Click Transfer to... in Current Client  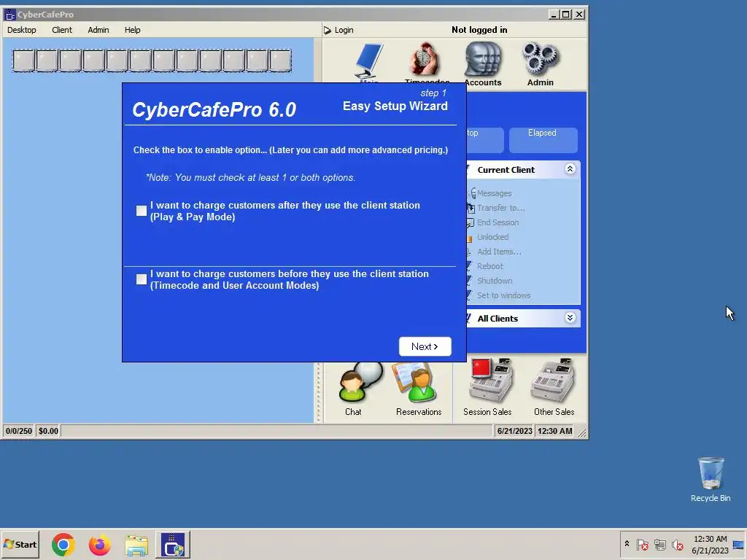pos(500,208)
